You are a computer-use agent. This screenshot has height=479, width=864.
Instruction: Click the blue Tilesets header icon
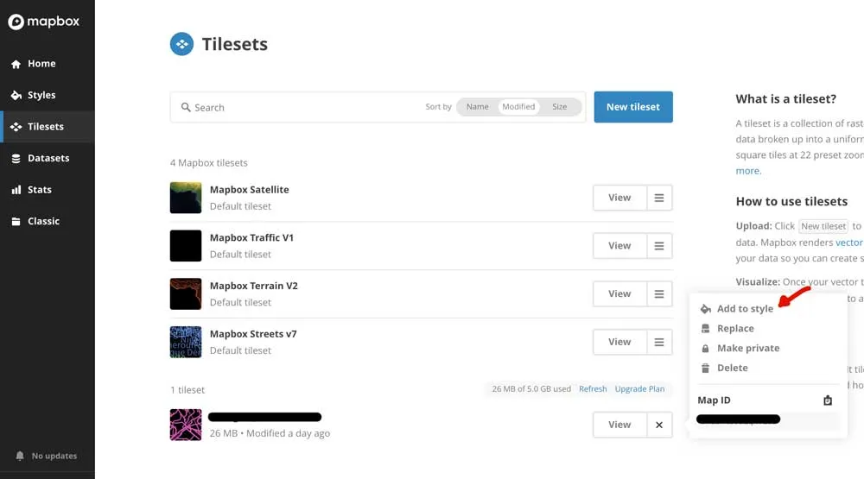click(181, 44)
